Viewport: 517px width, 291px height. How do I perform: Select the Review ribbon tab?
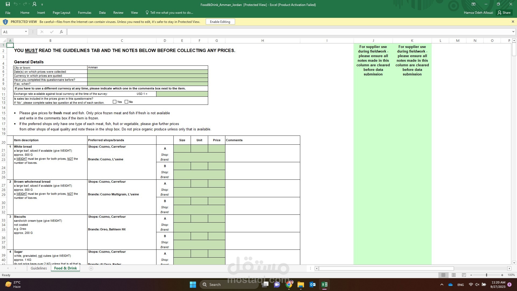click(118, 13)
